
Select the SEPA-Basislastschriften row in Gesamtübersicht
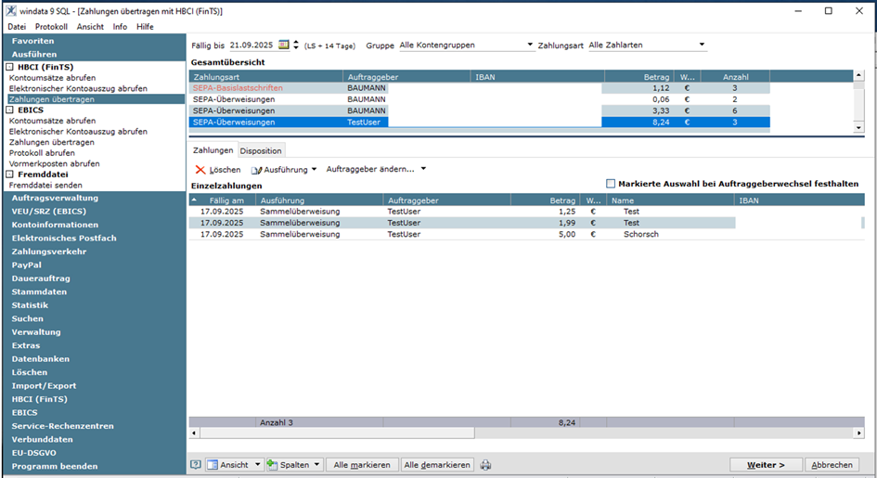click(238, 87)
